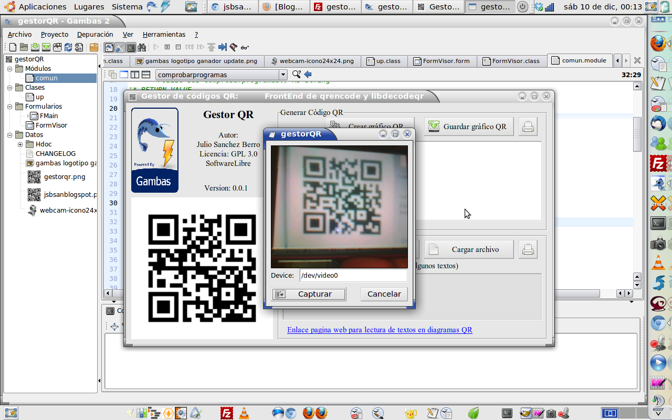The image size is (672, 420).
Task: Toggle the single editor view icon
Action: (124, 75)
